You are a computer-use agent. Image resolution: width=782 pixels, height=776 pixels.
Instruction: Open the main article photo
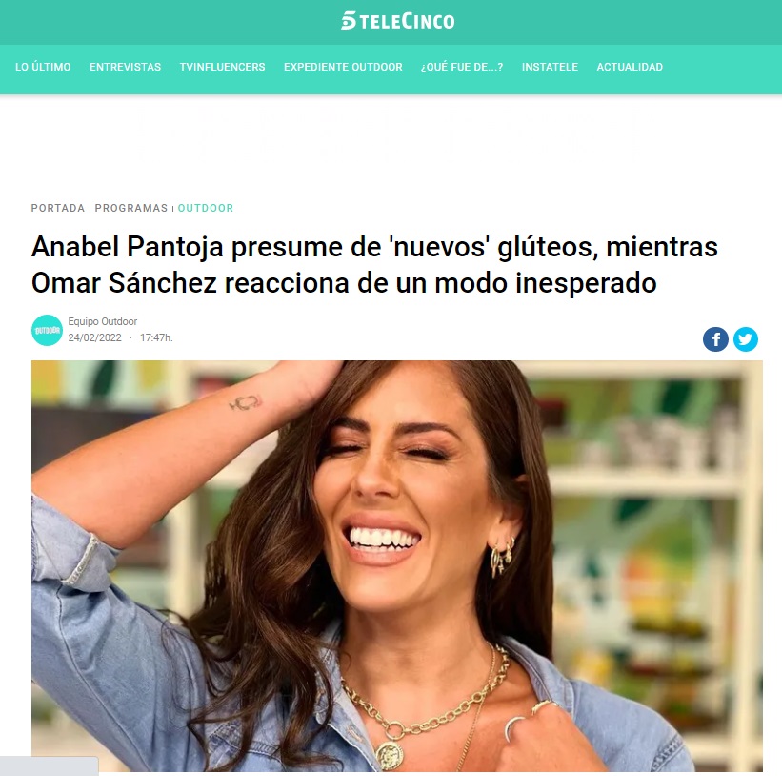coord(397,566)
